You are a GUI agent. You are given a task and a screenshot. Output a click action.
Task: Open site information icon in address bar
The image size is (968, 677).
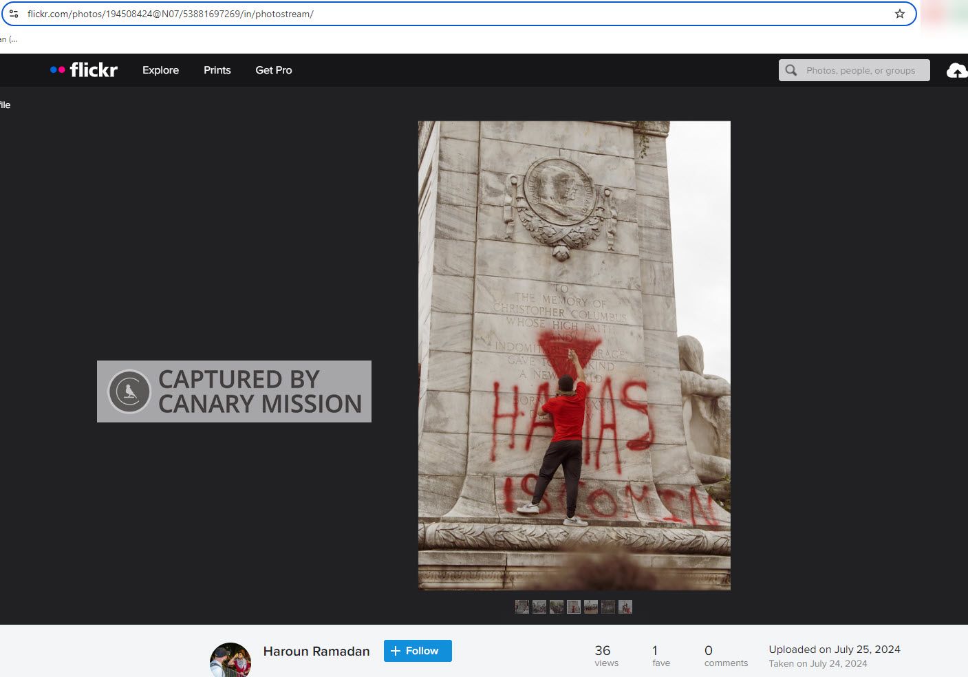[14, 14]
